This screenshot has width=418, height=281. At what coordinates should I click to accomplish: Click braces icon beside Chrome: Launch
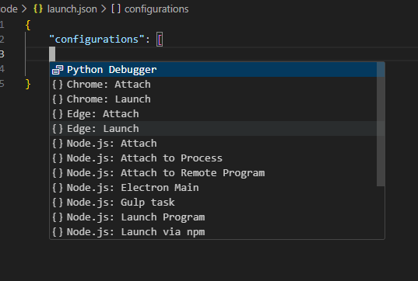point(58,99)
